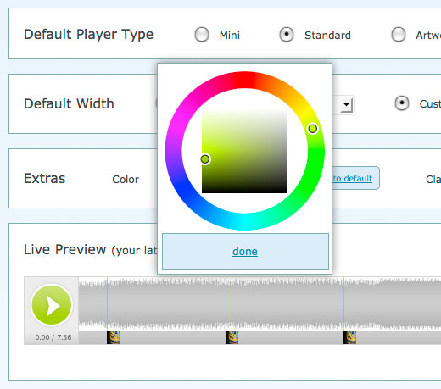Click the playback time 0.00 / 7.36
441x389 pixels.
pyautogui.click(x=53, y=337)
